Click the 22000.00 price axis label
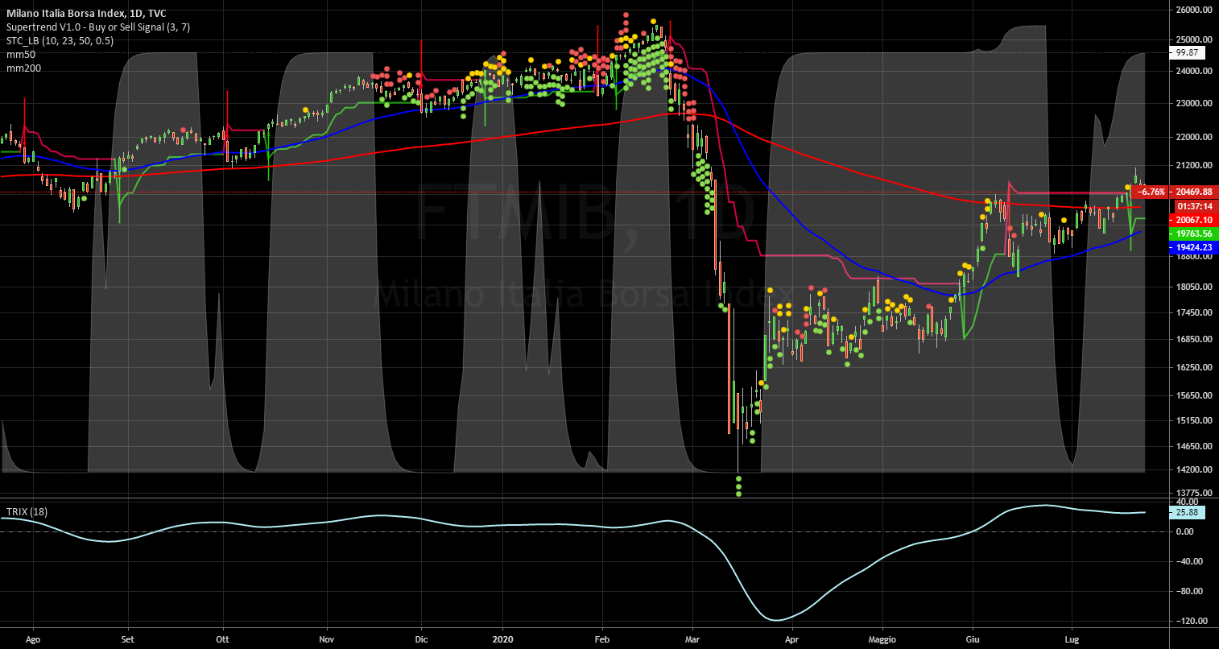The height and width of the screenshot is (649, 1219). tap(1192, 138)
